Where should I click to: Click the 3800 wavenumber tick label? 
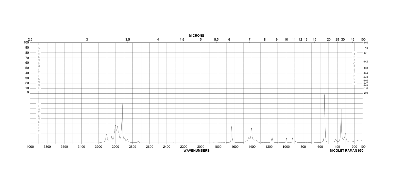click(47, 147)
